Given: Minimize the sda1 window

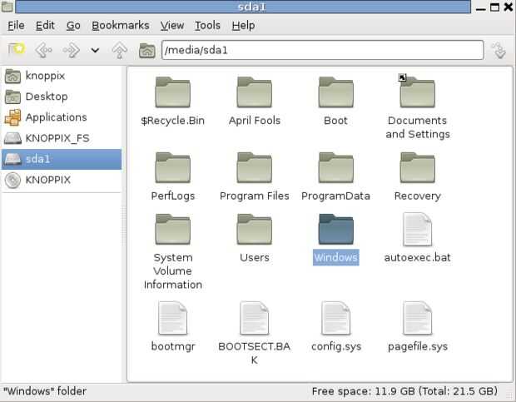Looking at the screenshot, I should [481, 7].
